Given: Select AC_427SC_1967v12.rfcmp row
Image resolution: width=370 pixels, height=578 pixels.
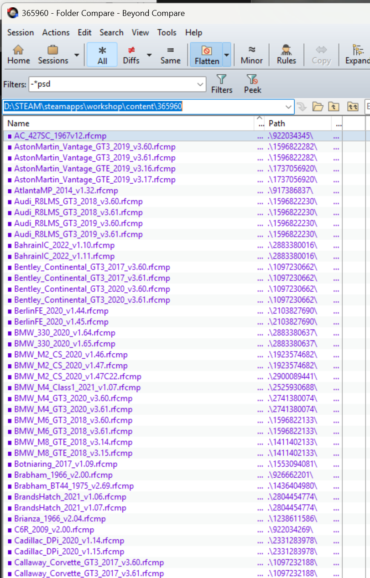Looking at the screenshot, I should (172, 136).
